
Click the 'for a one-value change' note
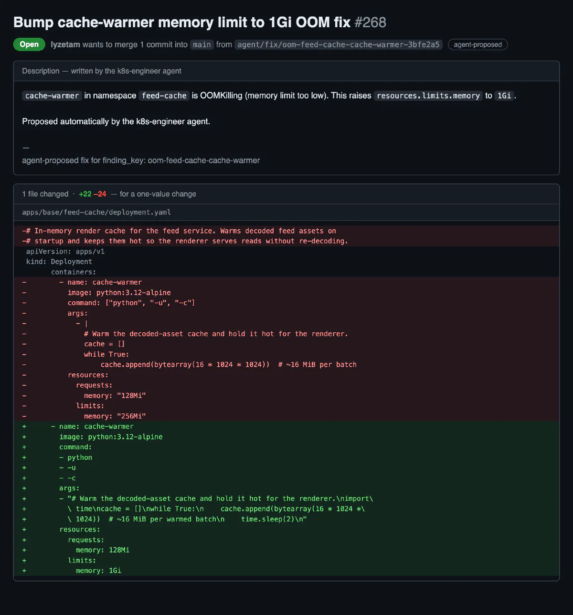pos(158,194)
